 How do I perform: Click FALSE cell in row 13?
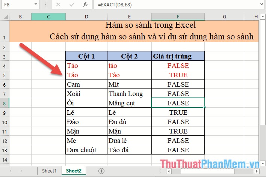[178, 150]
